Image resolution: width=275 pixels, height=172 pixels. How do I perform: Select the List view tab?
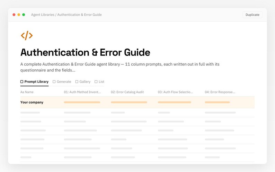point(99,81)
